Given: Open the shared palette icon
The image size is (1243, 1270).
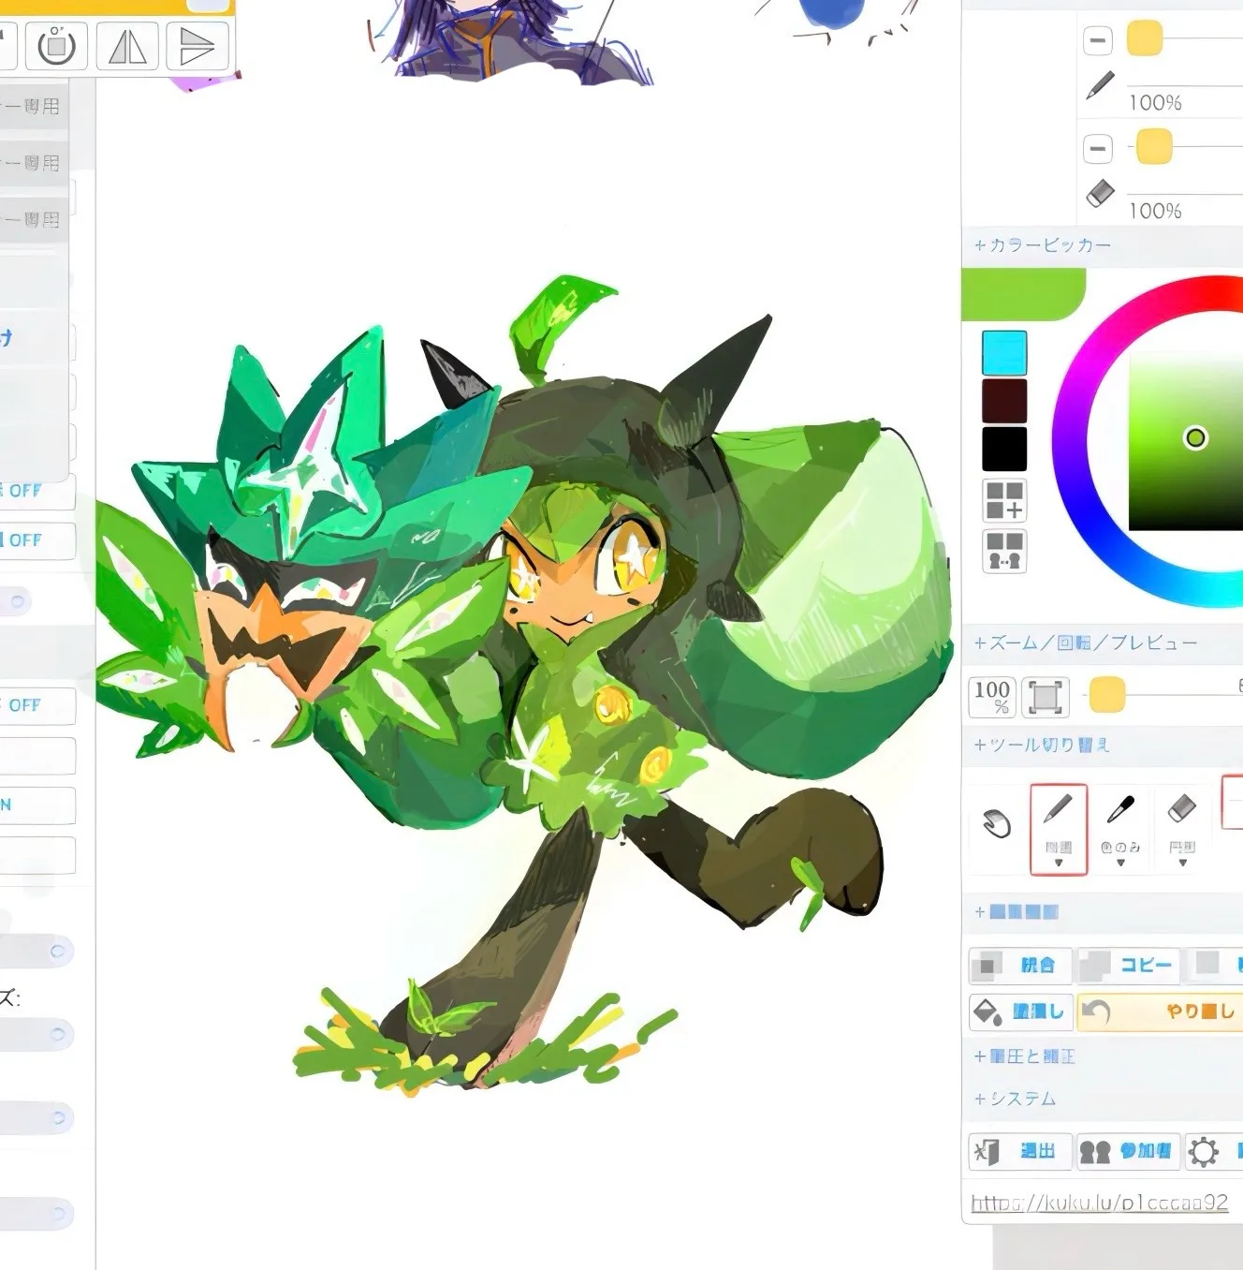Looking at the screenshot, I should (x=1005, y=551).
